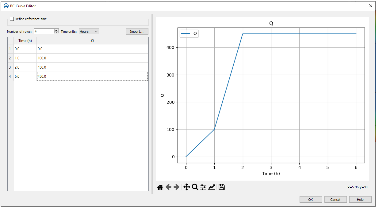Enable Define reference time checkbox

(x=12, y=19)
